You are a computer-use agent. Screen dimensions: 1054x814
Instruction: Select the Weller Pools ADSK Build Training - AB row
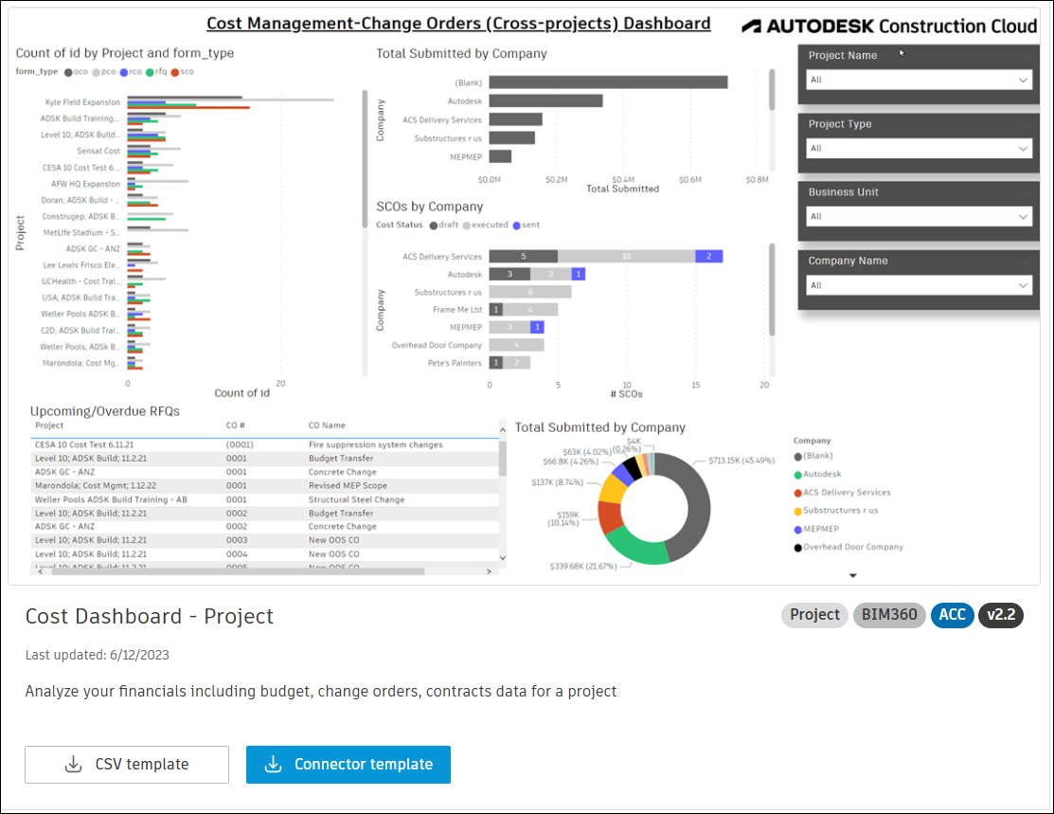[x=265, y=499]
